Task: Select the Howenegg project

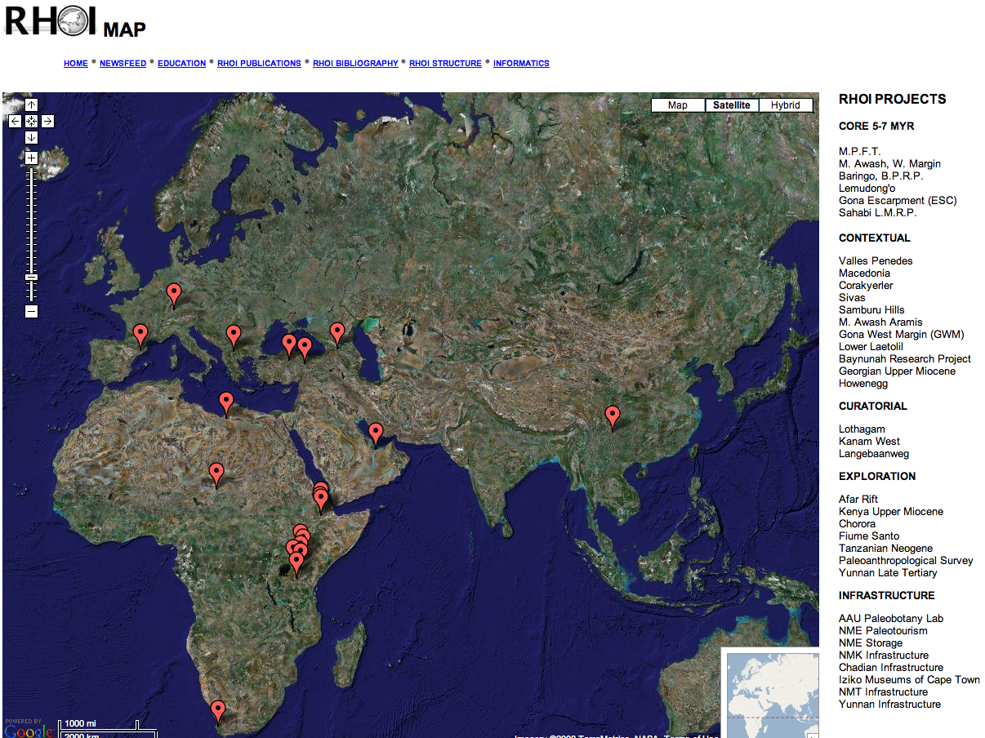Action: [x=863, y=384]
